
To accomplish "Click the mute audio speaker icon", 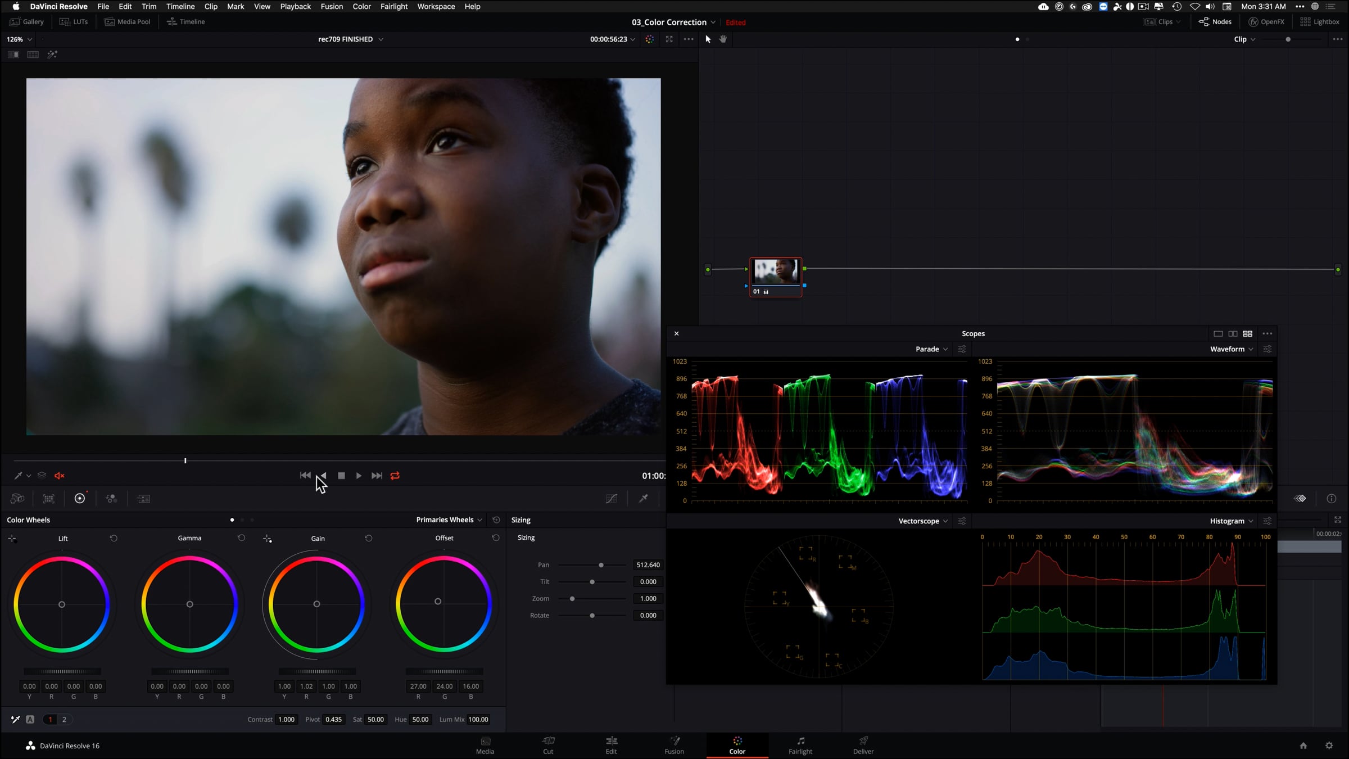I will click(59, 476).
